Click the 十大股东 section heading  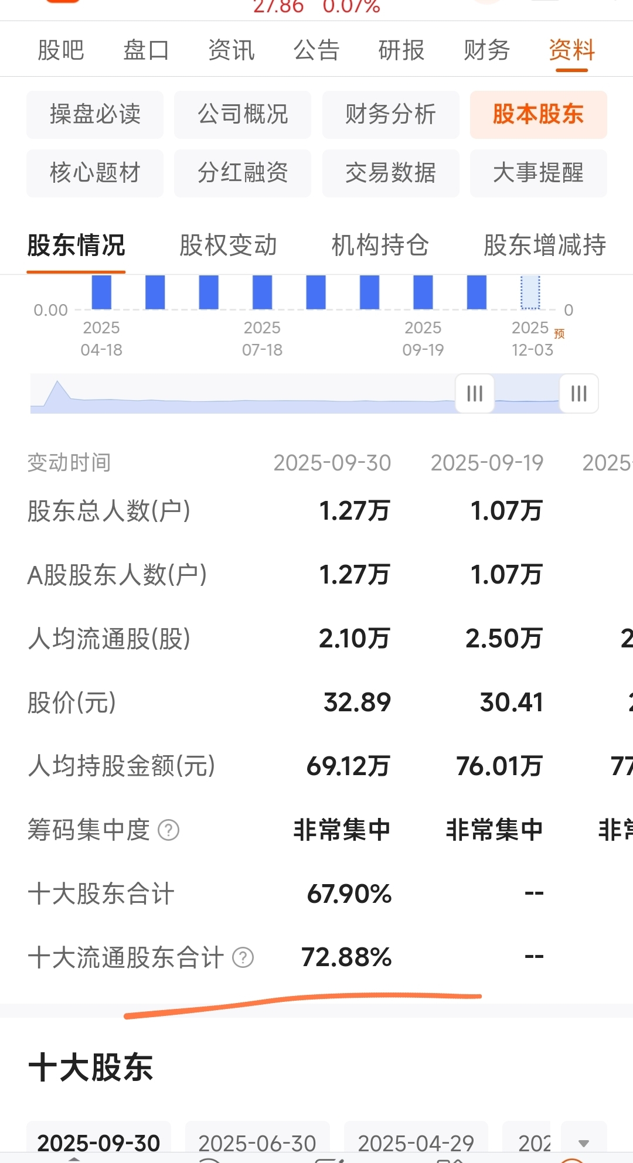[x=91, y=1067]
